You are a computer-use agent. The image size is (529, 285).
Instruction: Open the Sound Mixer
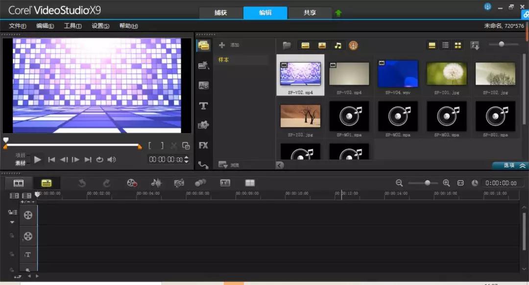tap(156, 183)
